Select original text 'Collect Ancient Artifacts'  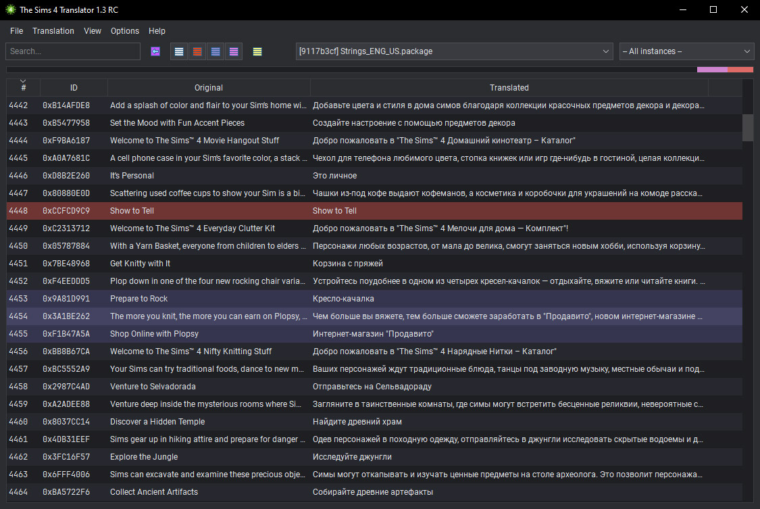[154, 492]
